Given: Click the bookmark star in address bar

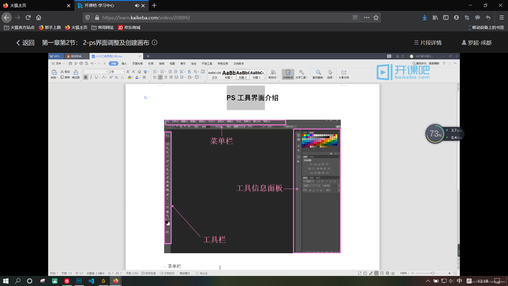Looking at the screenshot, I should coord(376,17).
